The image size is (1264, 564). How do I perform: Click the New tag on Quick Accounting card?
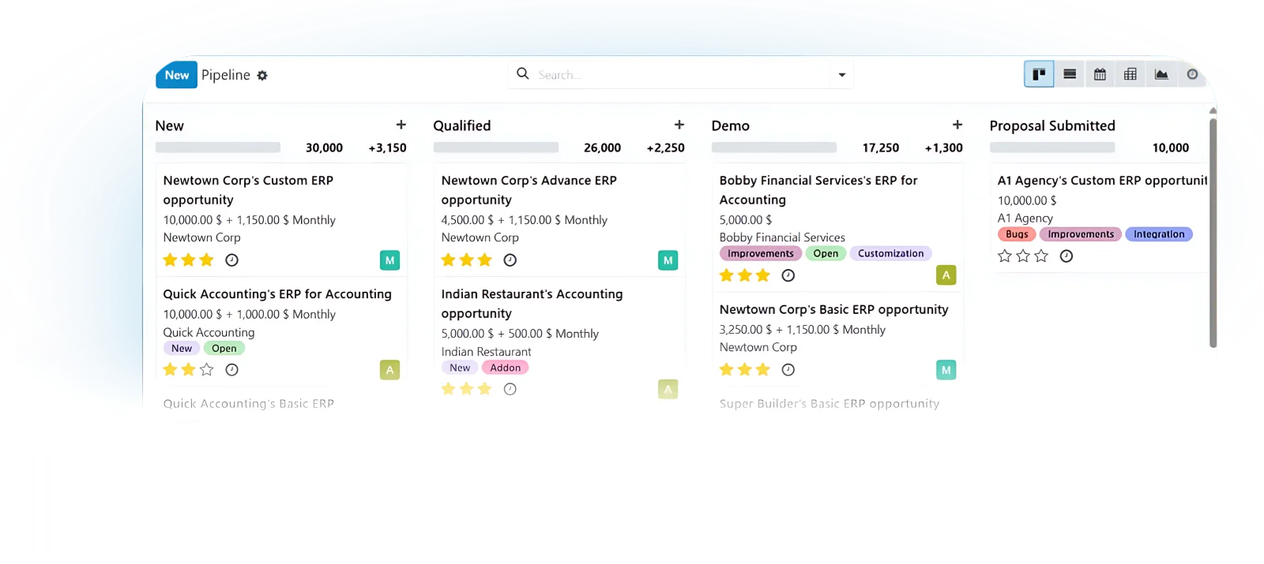pos(182,349)
